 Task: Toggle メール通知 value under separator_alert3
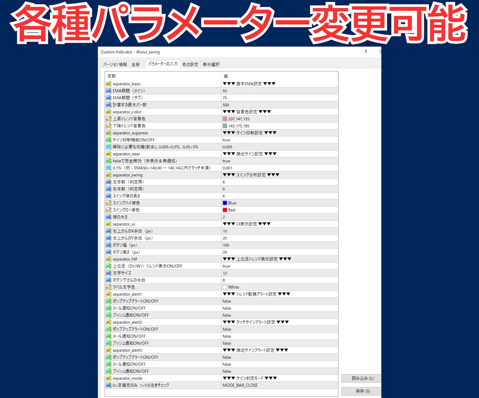tap(280, 364)
